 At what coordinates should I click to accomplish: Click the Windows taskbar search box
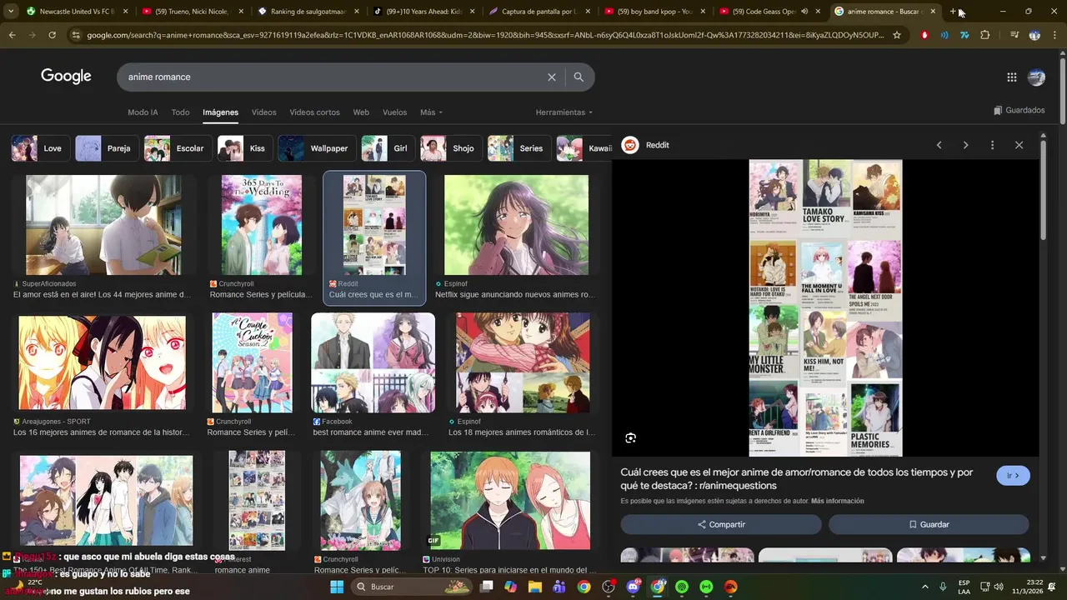[413, 587]
